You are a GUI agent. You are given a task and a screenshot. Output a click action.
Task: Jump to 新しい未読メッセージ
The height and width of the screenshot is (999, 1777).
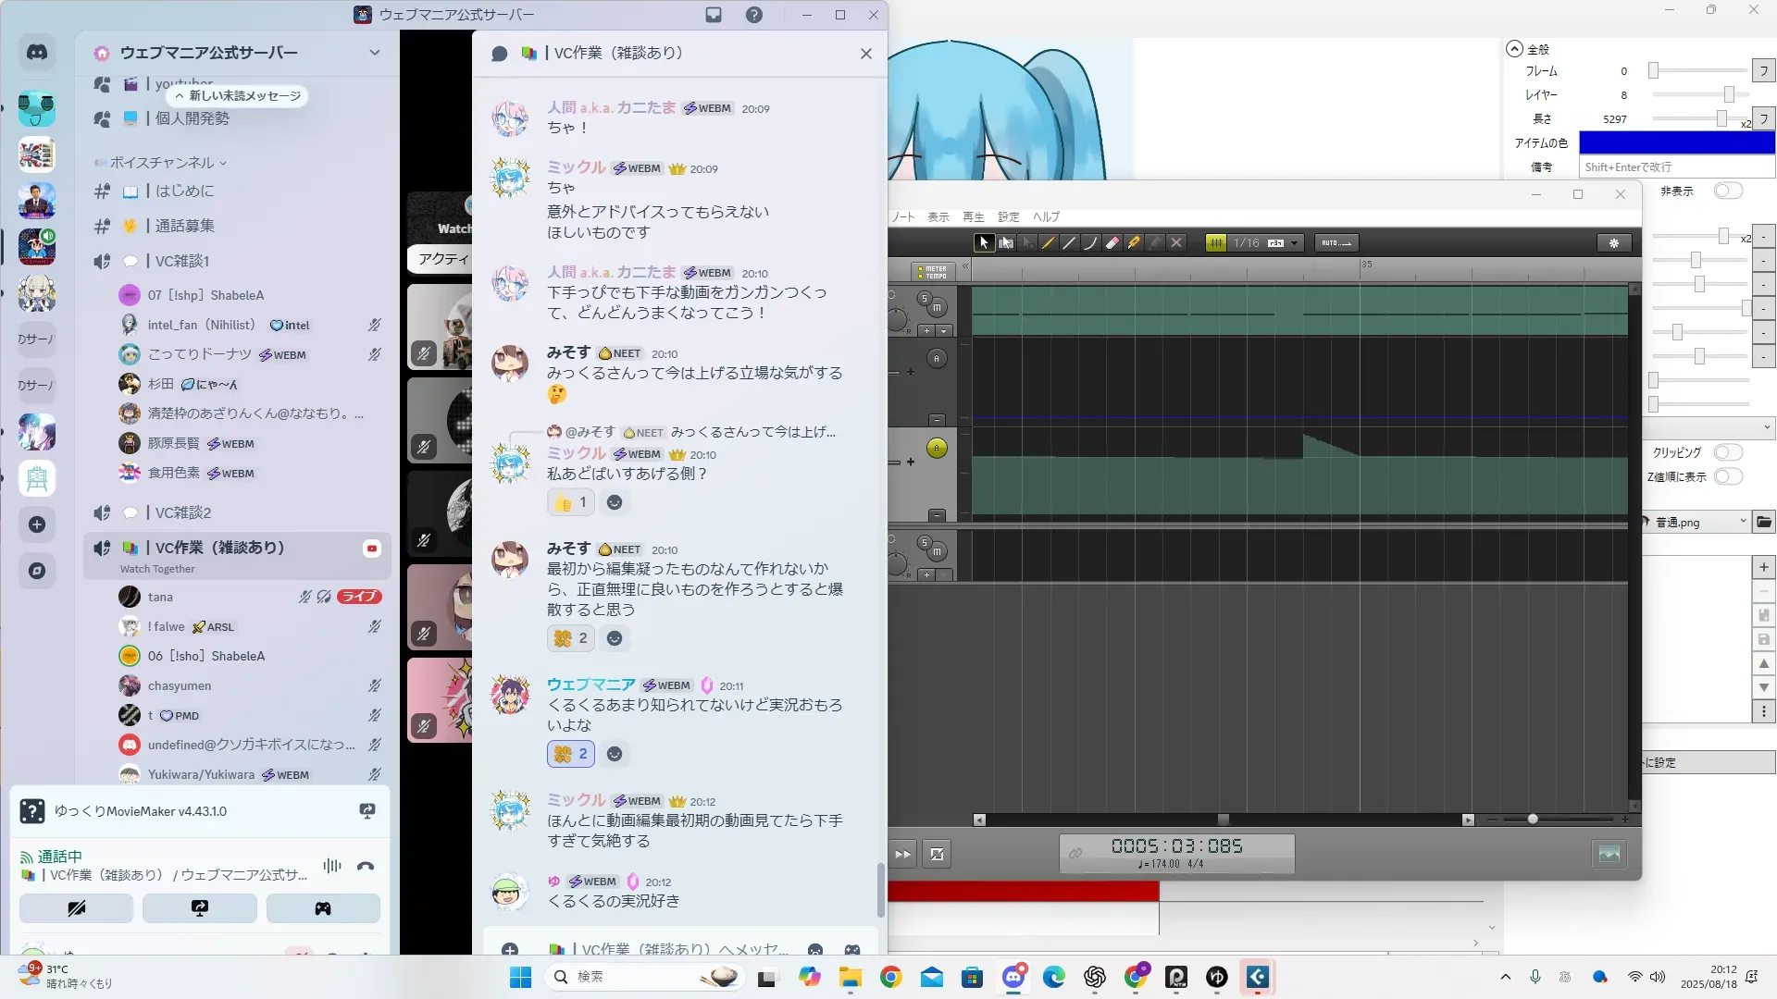tap(238, 95)
